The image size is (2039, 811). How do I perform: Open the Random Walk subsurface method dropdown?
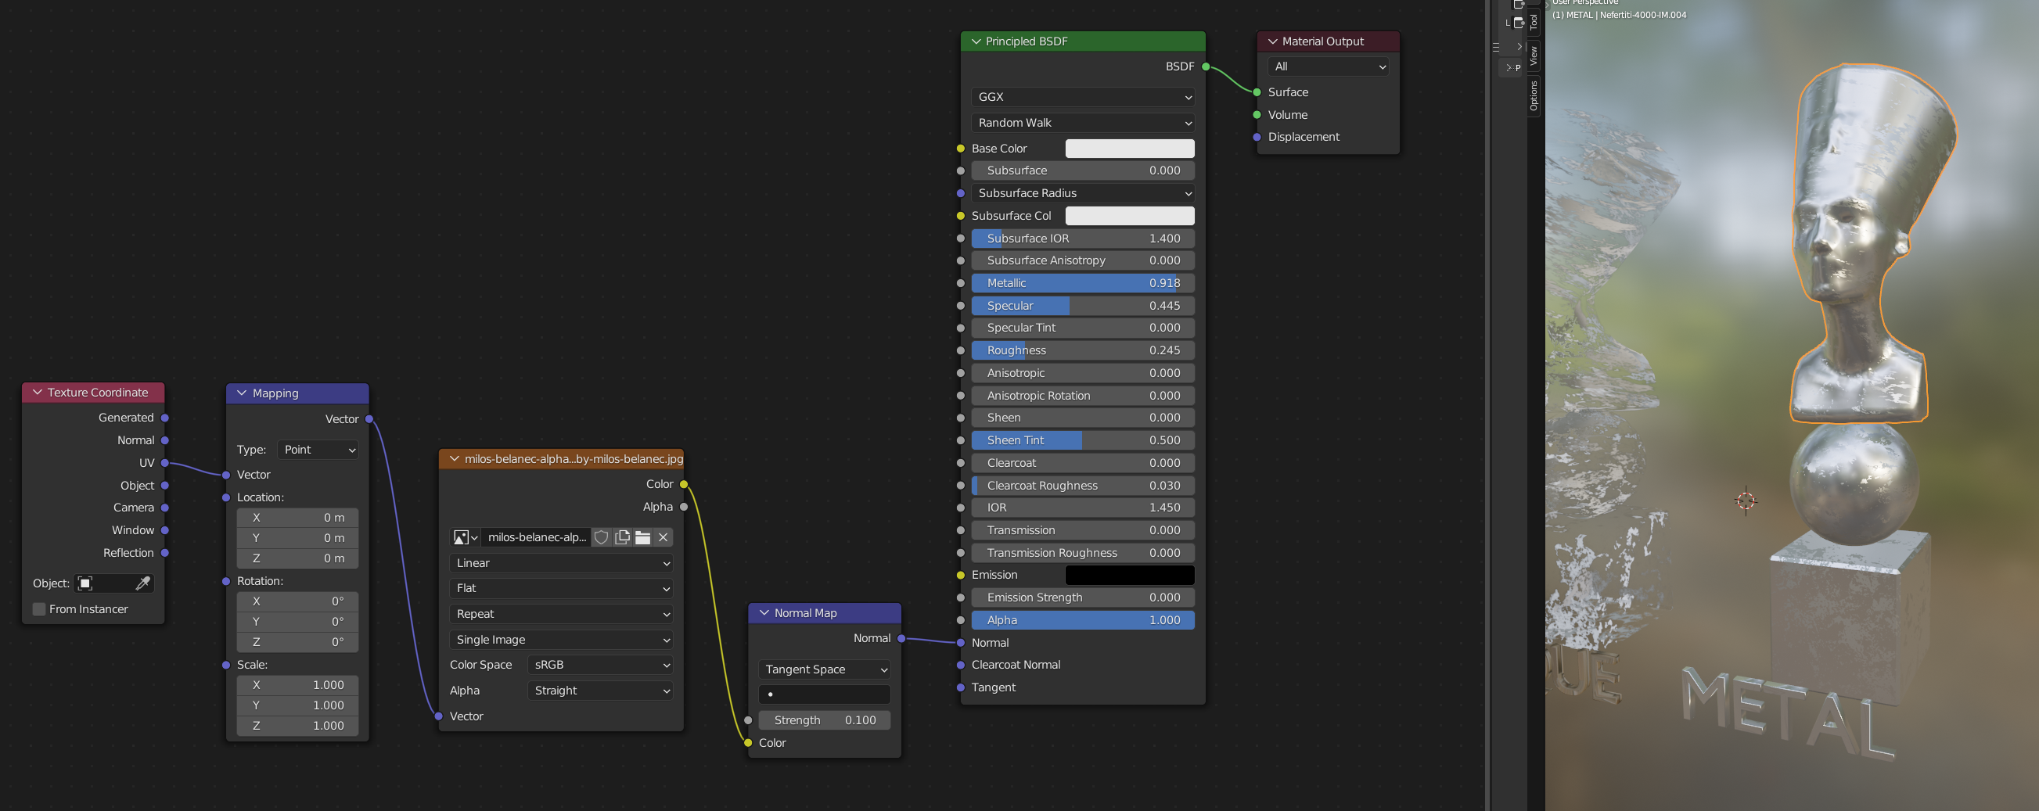pos(1083,123)
